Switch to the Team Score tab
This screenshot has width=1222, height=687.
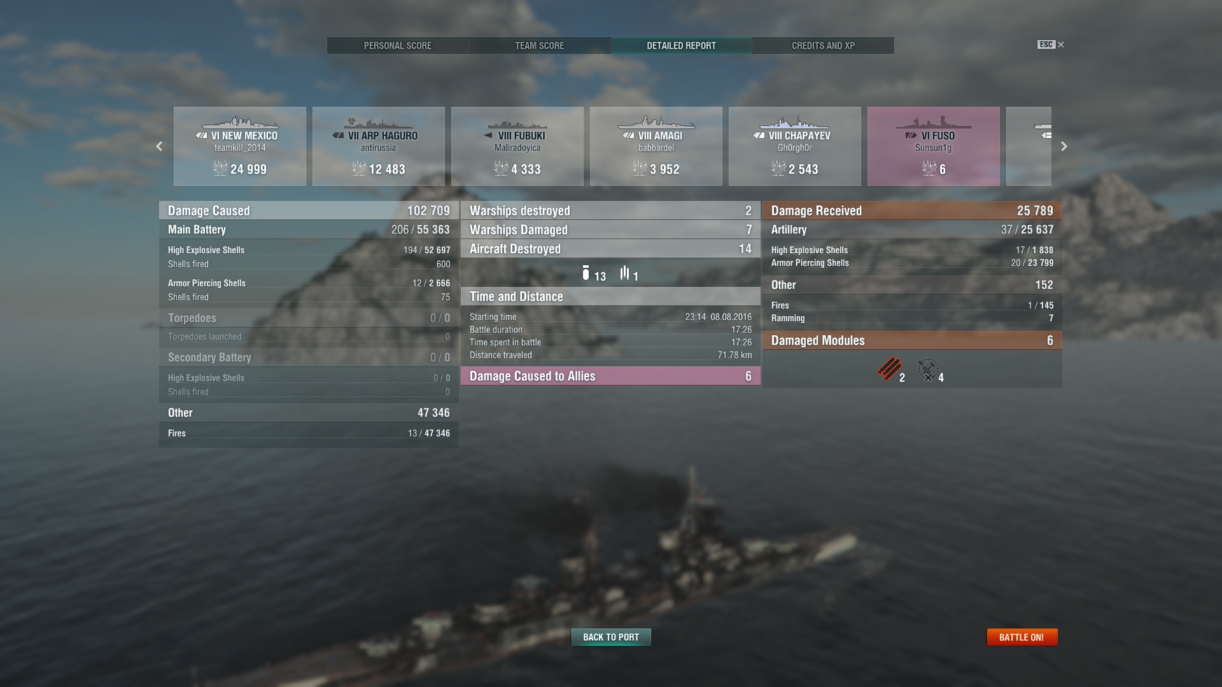(540, 46)
